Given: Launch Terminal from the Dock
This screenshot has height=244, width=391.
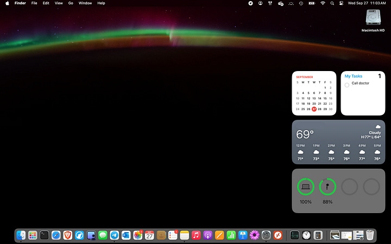Looking at the screenshot, I should tap(45, 235).
